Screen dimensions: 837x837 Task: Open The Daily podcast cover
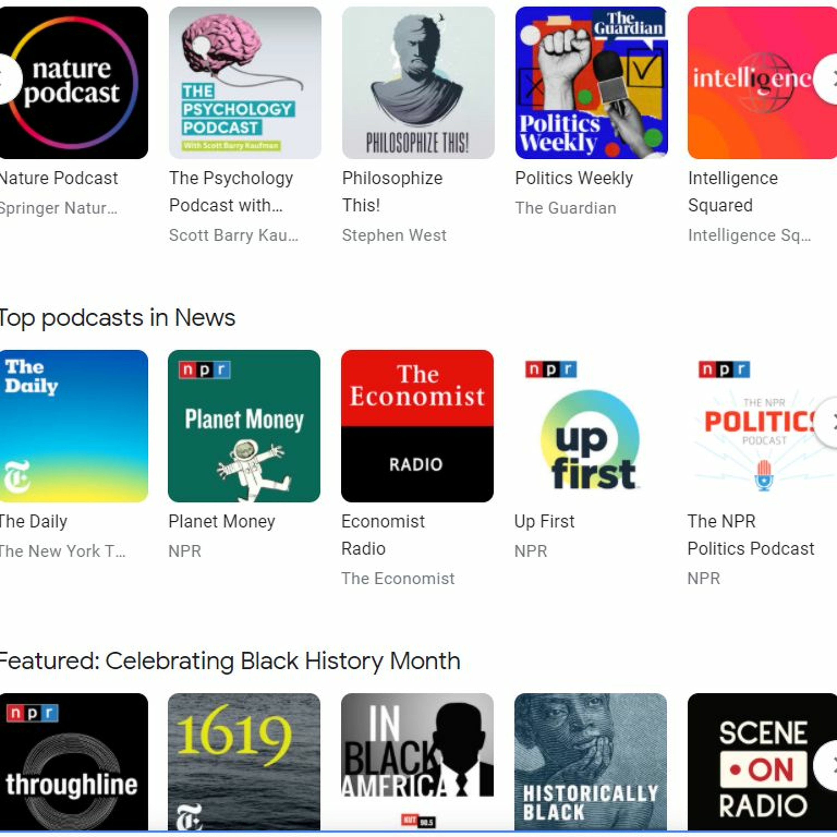click(74, 426)
